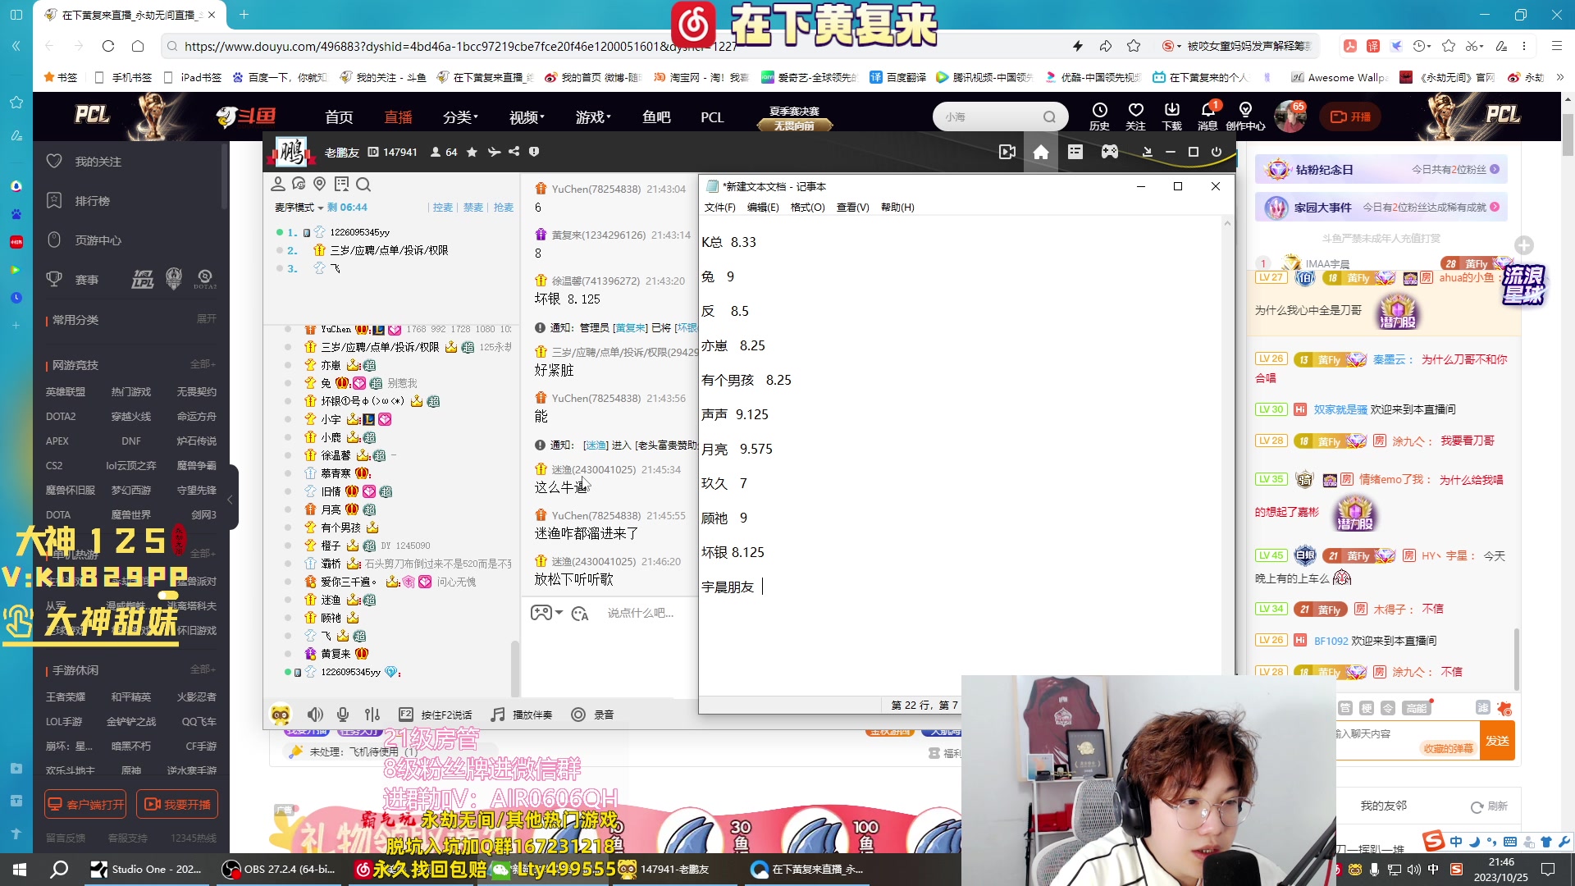Toggle the 令 button above the chat input
The image size is (1575, 886).
[1388, 708]
